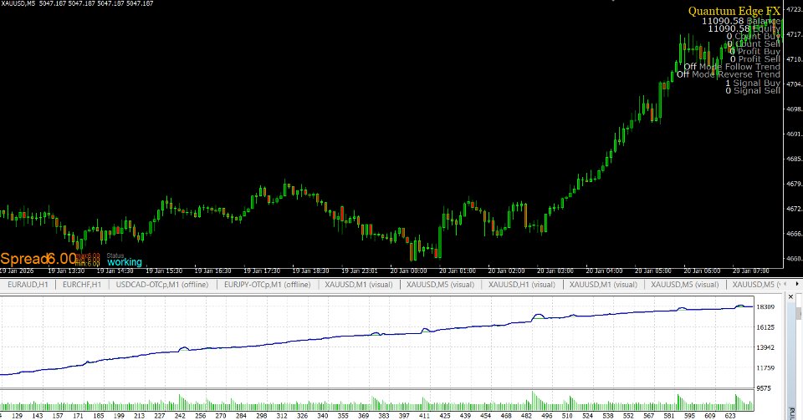Click the 20 Jan 07:00 time label
This screenshot has height=420, width=803.
751,271
